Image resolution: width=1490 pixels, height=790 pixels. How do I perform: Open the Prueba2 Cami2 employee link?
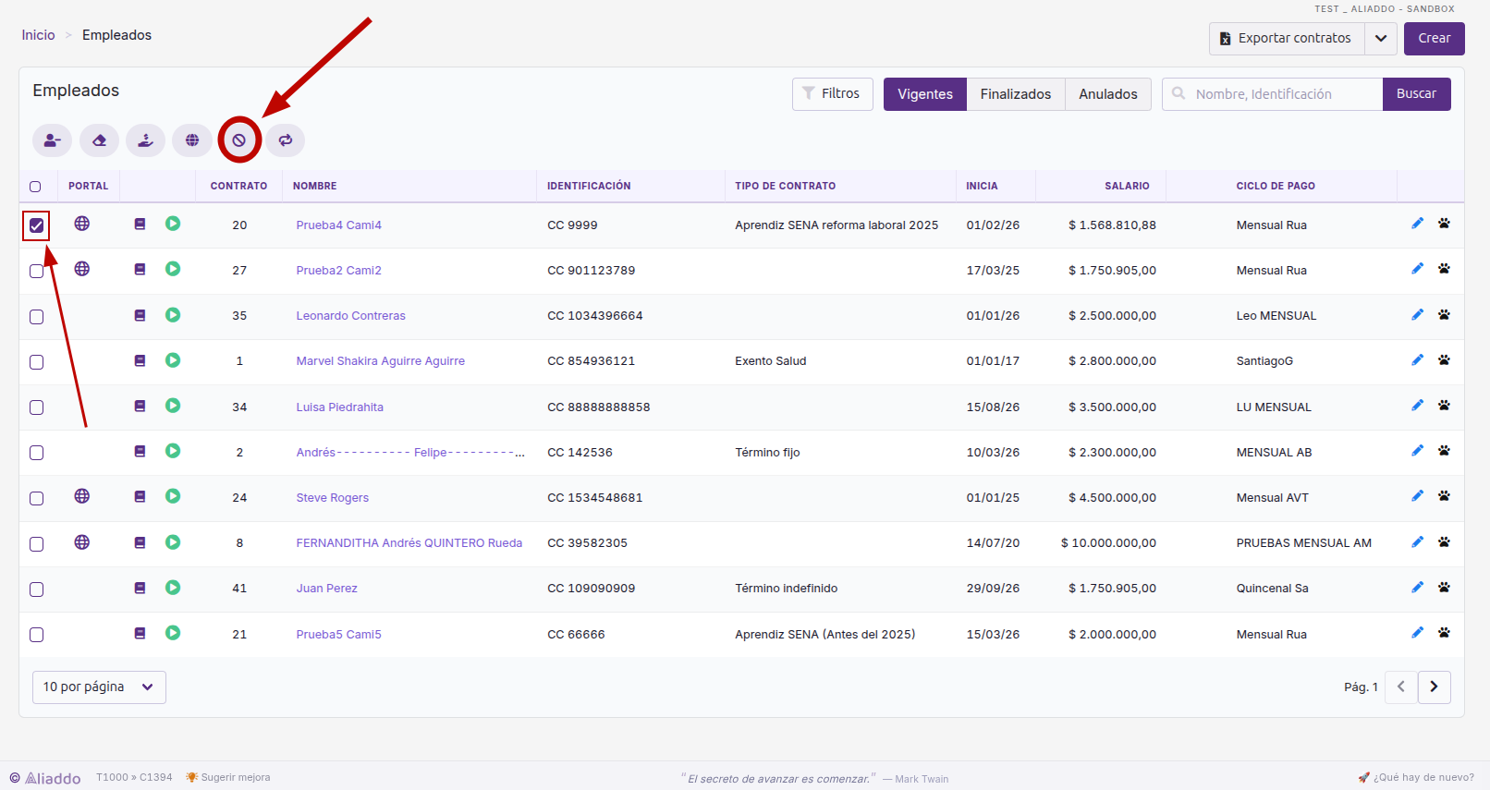click(338, 271)
